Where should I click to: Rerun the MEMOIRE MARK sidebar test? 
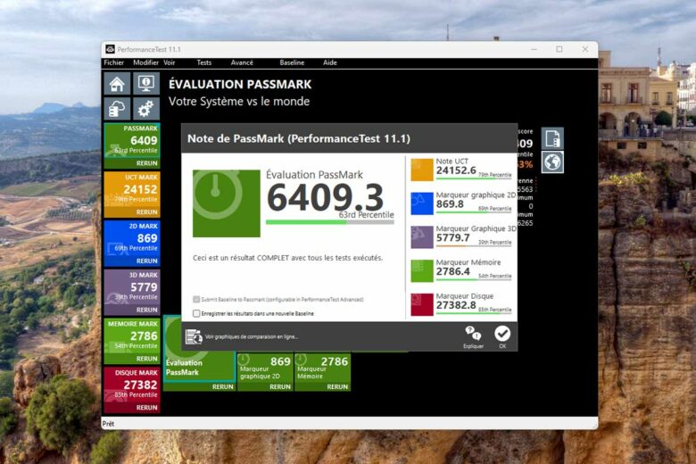[147, 359]
